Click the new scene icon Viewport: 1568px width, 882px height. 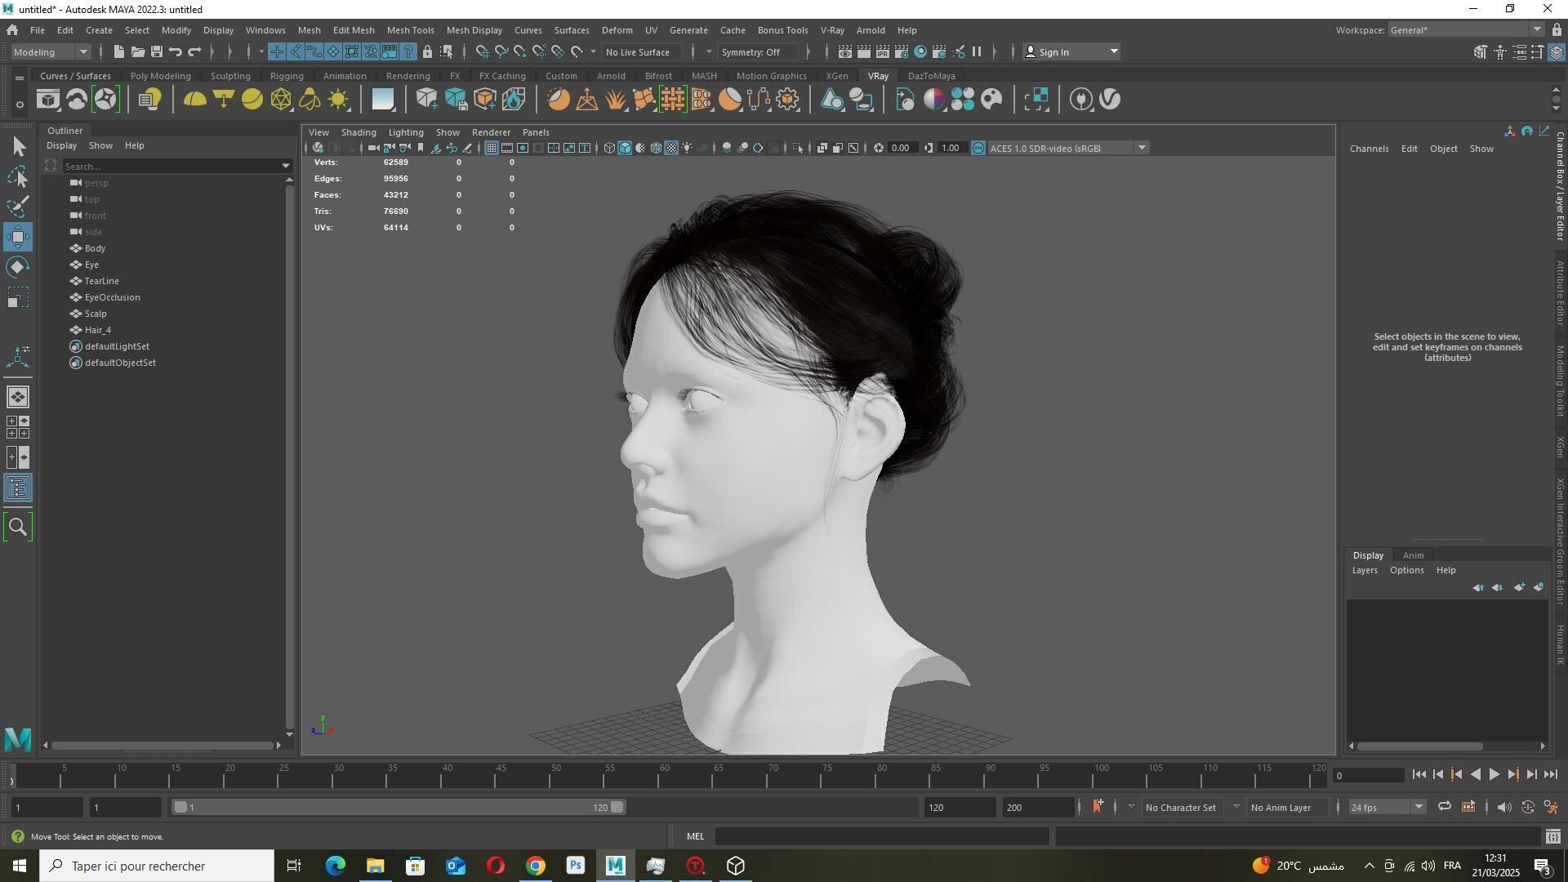118,52
